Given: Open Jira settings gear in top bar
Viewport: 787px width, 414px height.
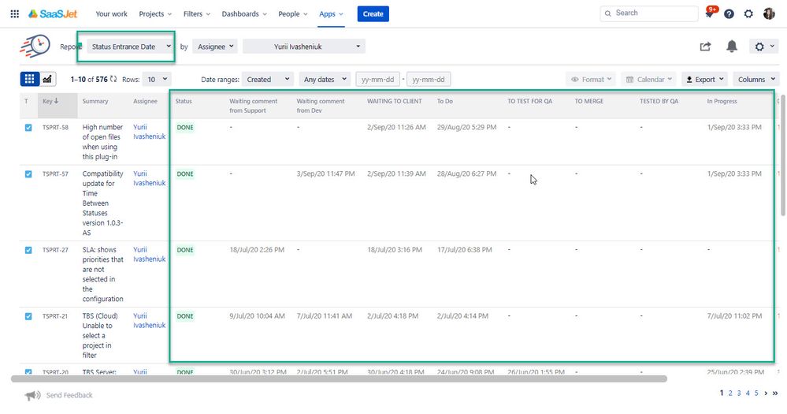Looking at the screenshot, I should click(x=748, y=14).
